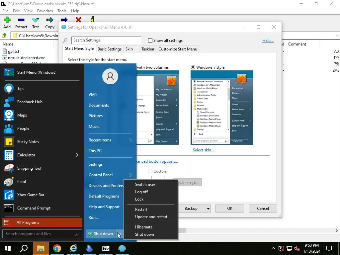This screenshot has width=340, height=255.
Task: Click the Cancel button
Action: pyautogui.click(x=263, y=209)
